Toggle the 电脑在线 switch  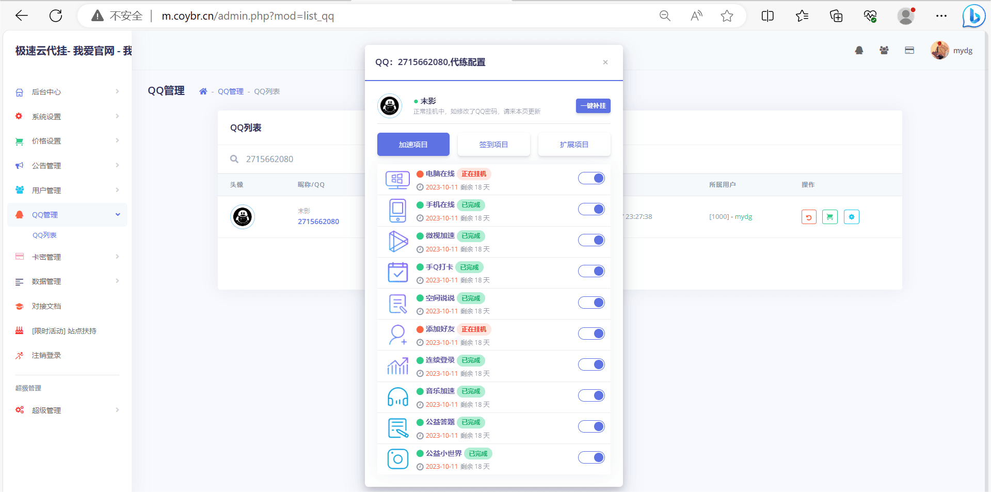592,178
